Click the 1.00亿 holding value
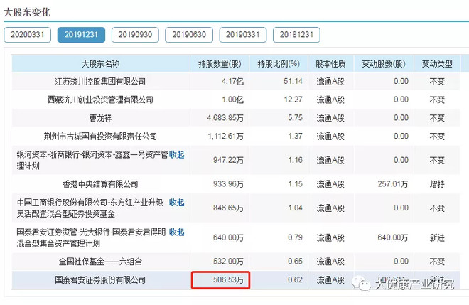Image resolution: width=469 pixels, height=305 pixels. click(x=232, y=100)
